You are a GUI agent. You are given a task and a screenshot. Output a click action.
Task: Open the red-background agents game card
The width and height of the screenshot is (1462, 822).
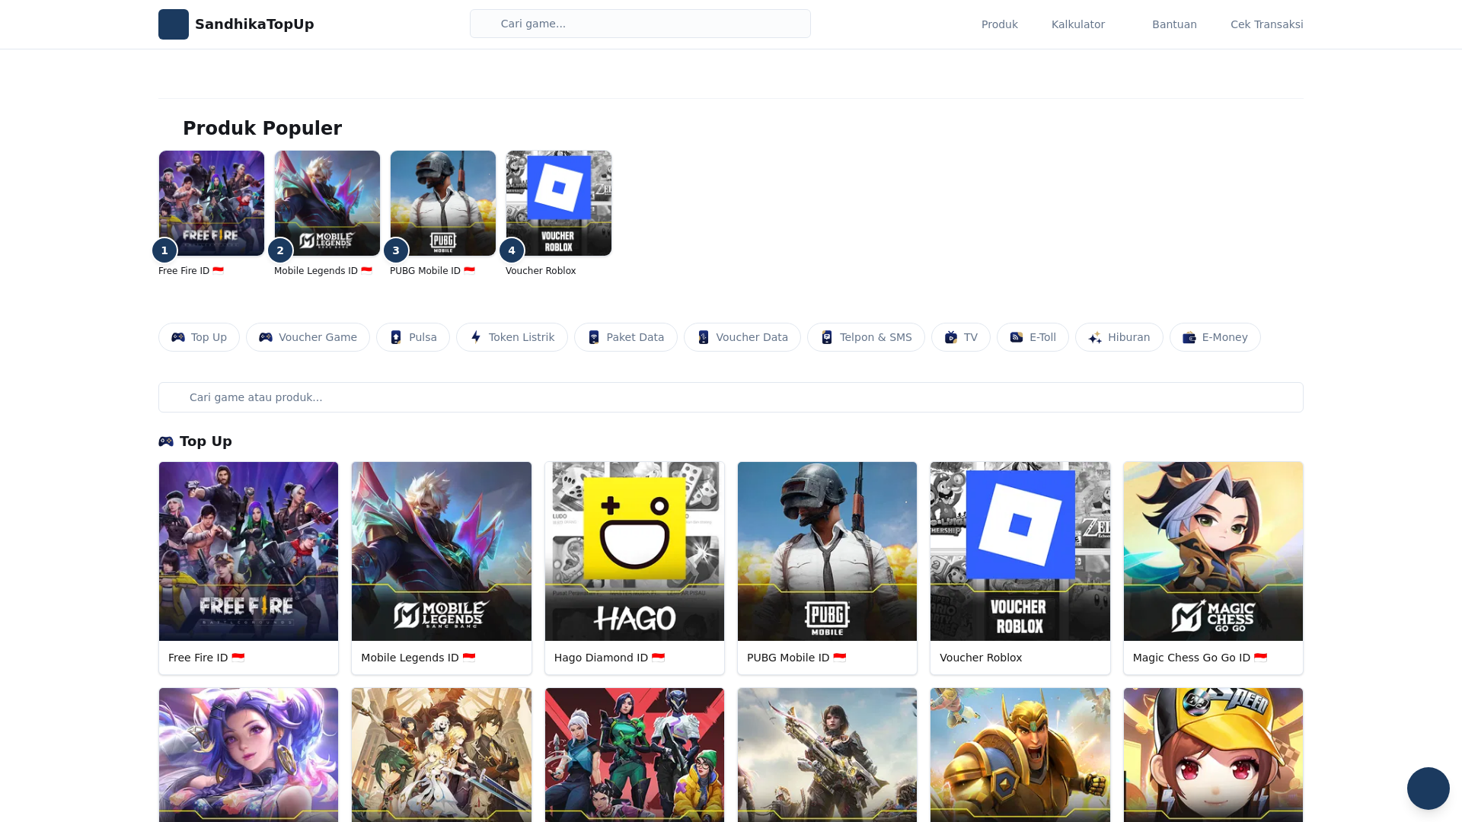click(634, 755)
